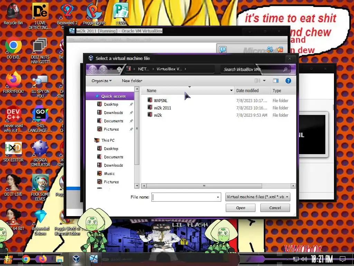Click the Forward navigation button
Screen dimensions: 354x266
click(103, 69)
